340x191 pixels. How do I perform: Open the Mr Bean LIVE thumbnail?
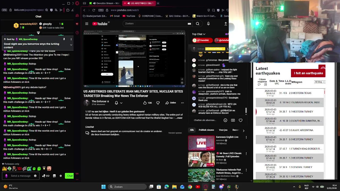(201, 159)
